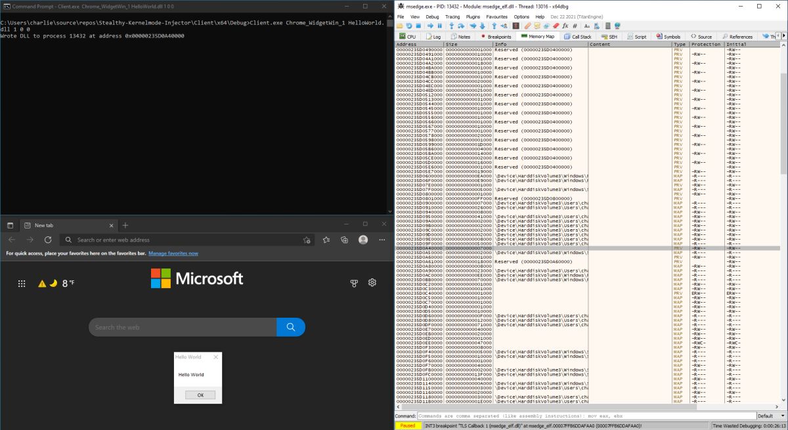This screenshot has width=788, height=430.
Task: Click Edge address bar search field
Action: coord(186,240)
